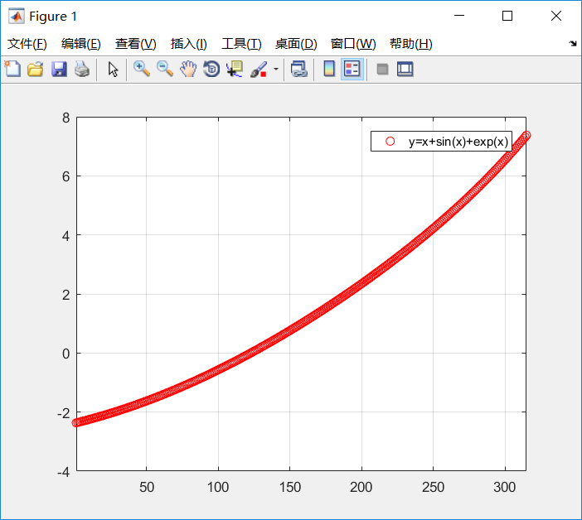The height and width of the screenshot is (520, 582).
Task: Open a file with the folder icon
Action: tap(36, 69)
